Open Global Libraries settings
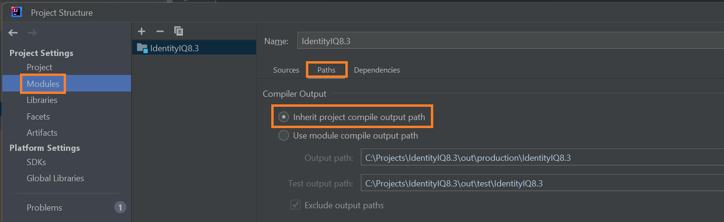This screenshot has height=222, width=724. (x=55, y=178)
